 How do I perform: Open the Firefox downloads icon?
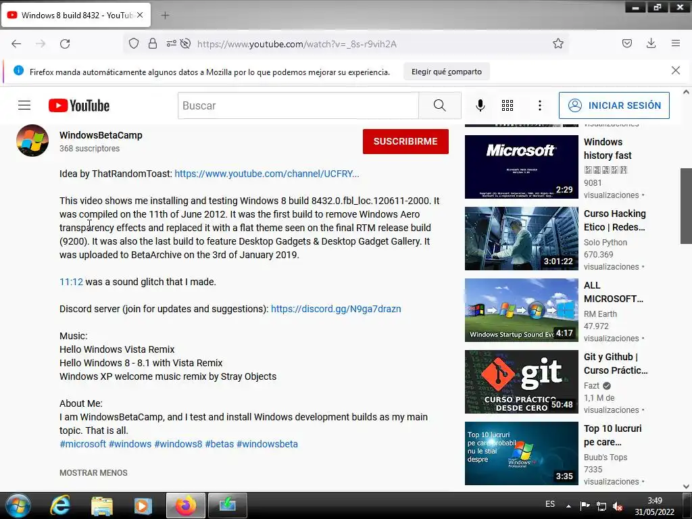(651, 43)
